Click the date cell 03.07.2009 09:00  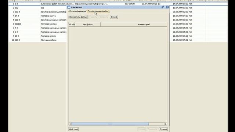point(149,4)
